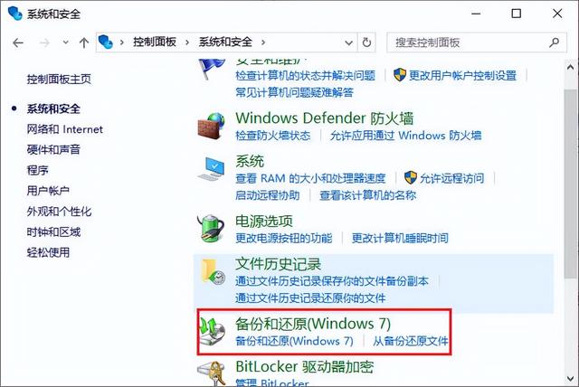This screenshot has width=579, height=387.
Task: Open the Power Options battery icon
Action: pos(211,229)
